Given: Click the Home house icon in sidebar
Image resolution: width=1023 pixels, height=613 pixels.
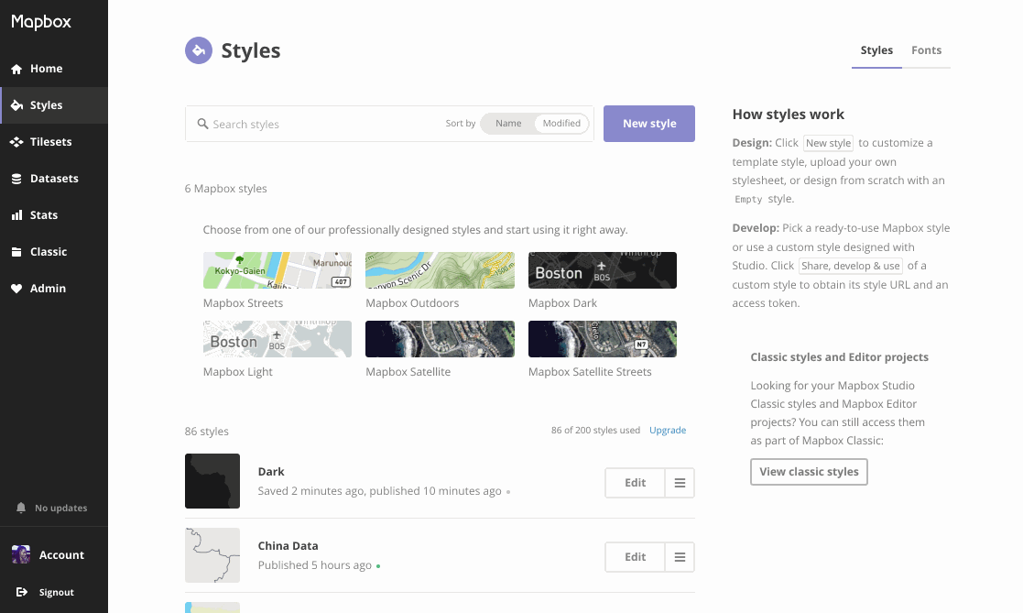Looking at the screenshot, I should click(16, 70).
